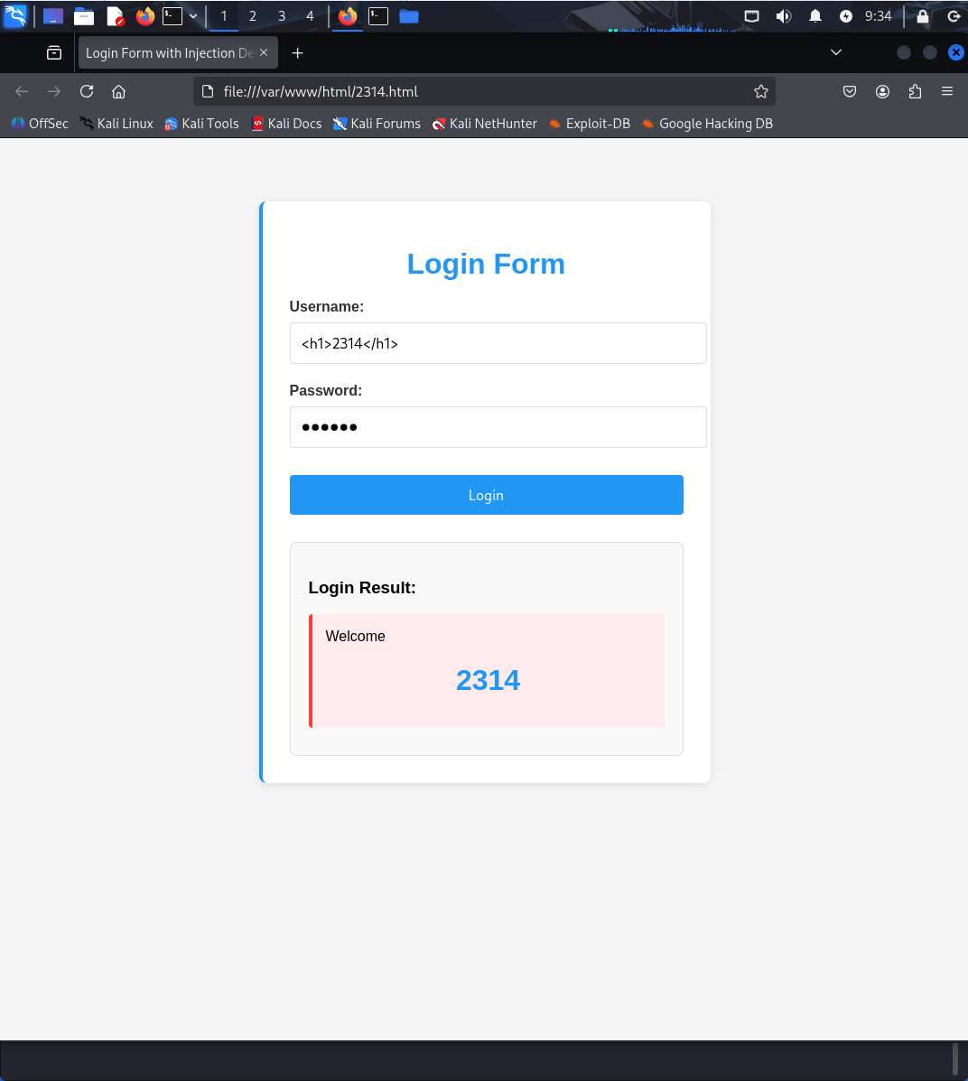
Task: Open the Kali NetHunter bookmark
Action: click(484, 124)
